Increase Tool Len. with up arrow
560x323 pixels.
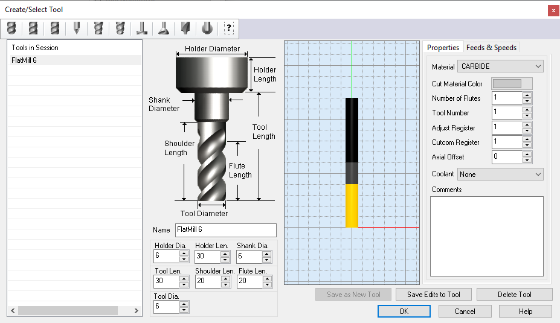click(x=184, y=278)
